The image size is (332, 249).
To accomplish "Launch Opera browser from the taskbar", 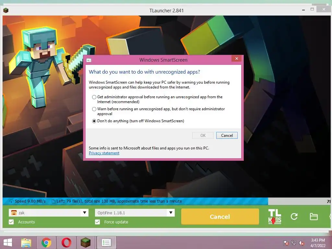I will pyautogui.click(x=66, y=243).
